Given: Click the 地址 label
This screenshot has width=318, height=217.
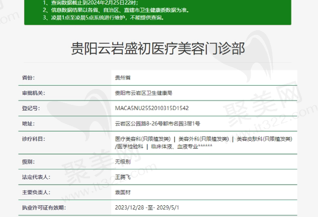Looking at the screenshot, I should (x=29, y=124).
